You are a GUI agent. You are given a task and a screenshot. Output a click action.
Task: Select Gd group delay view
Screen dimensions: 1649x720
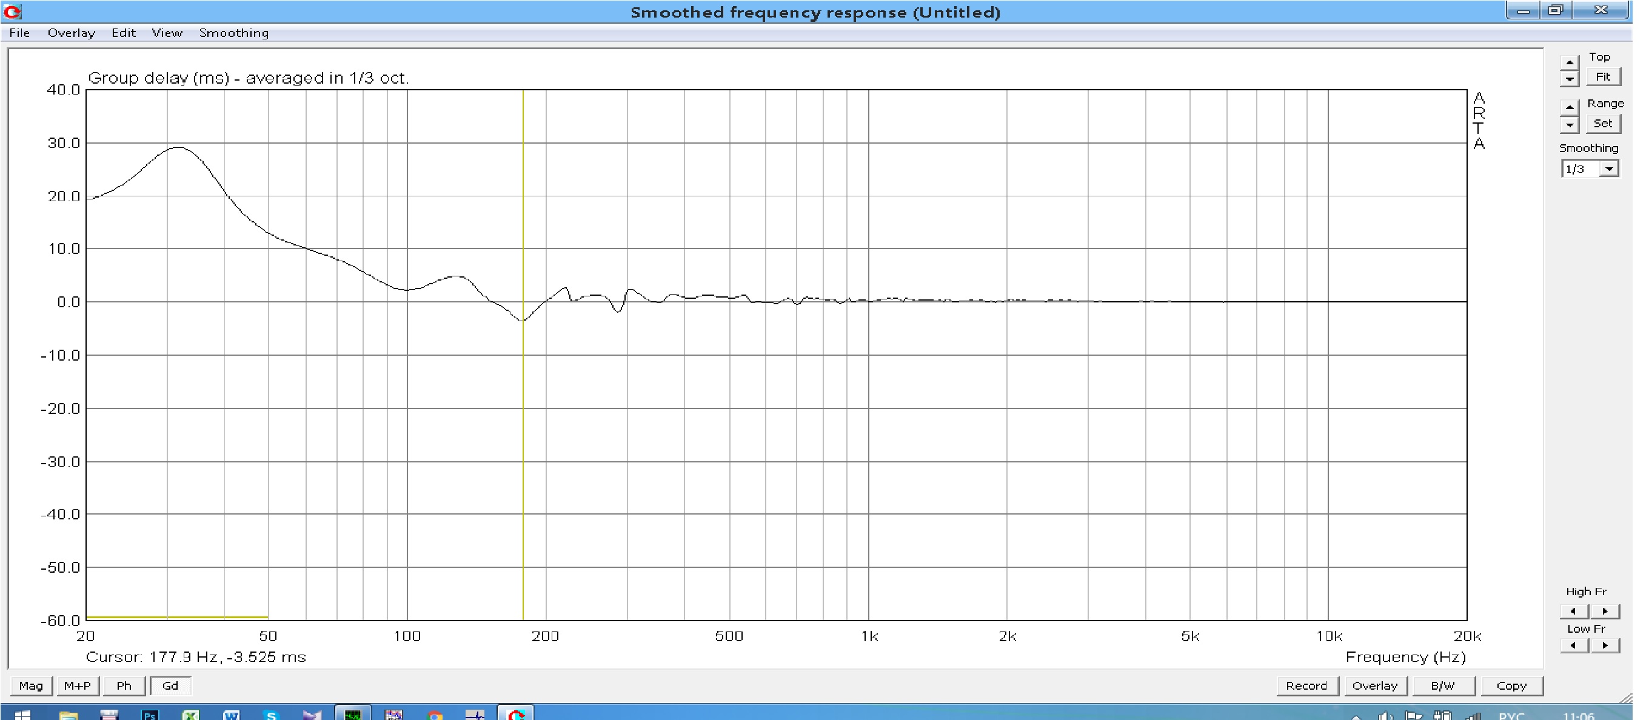pos(170,685)
